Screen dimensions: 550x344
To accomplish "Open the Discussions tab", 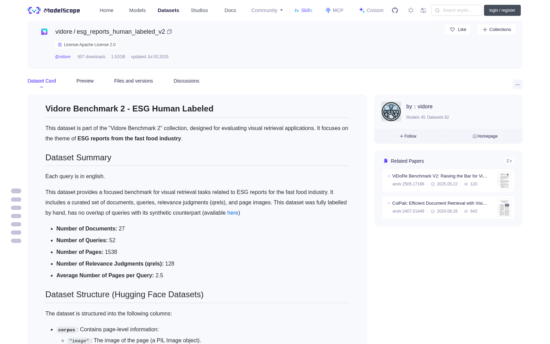I will (x=186, y=81).
